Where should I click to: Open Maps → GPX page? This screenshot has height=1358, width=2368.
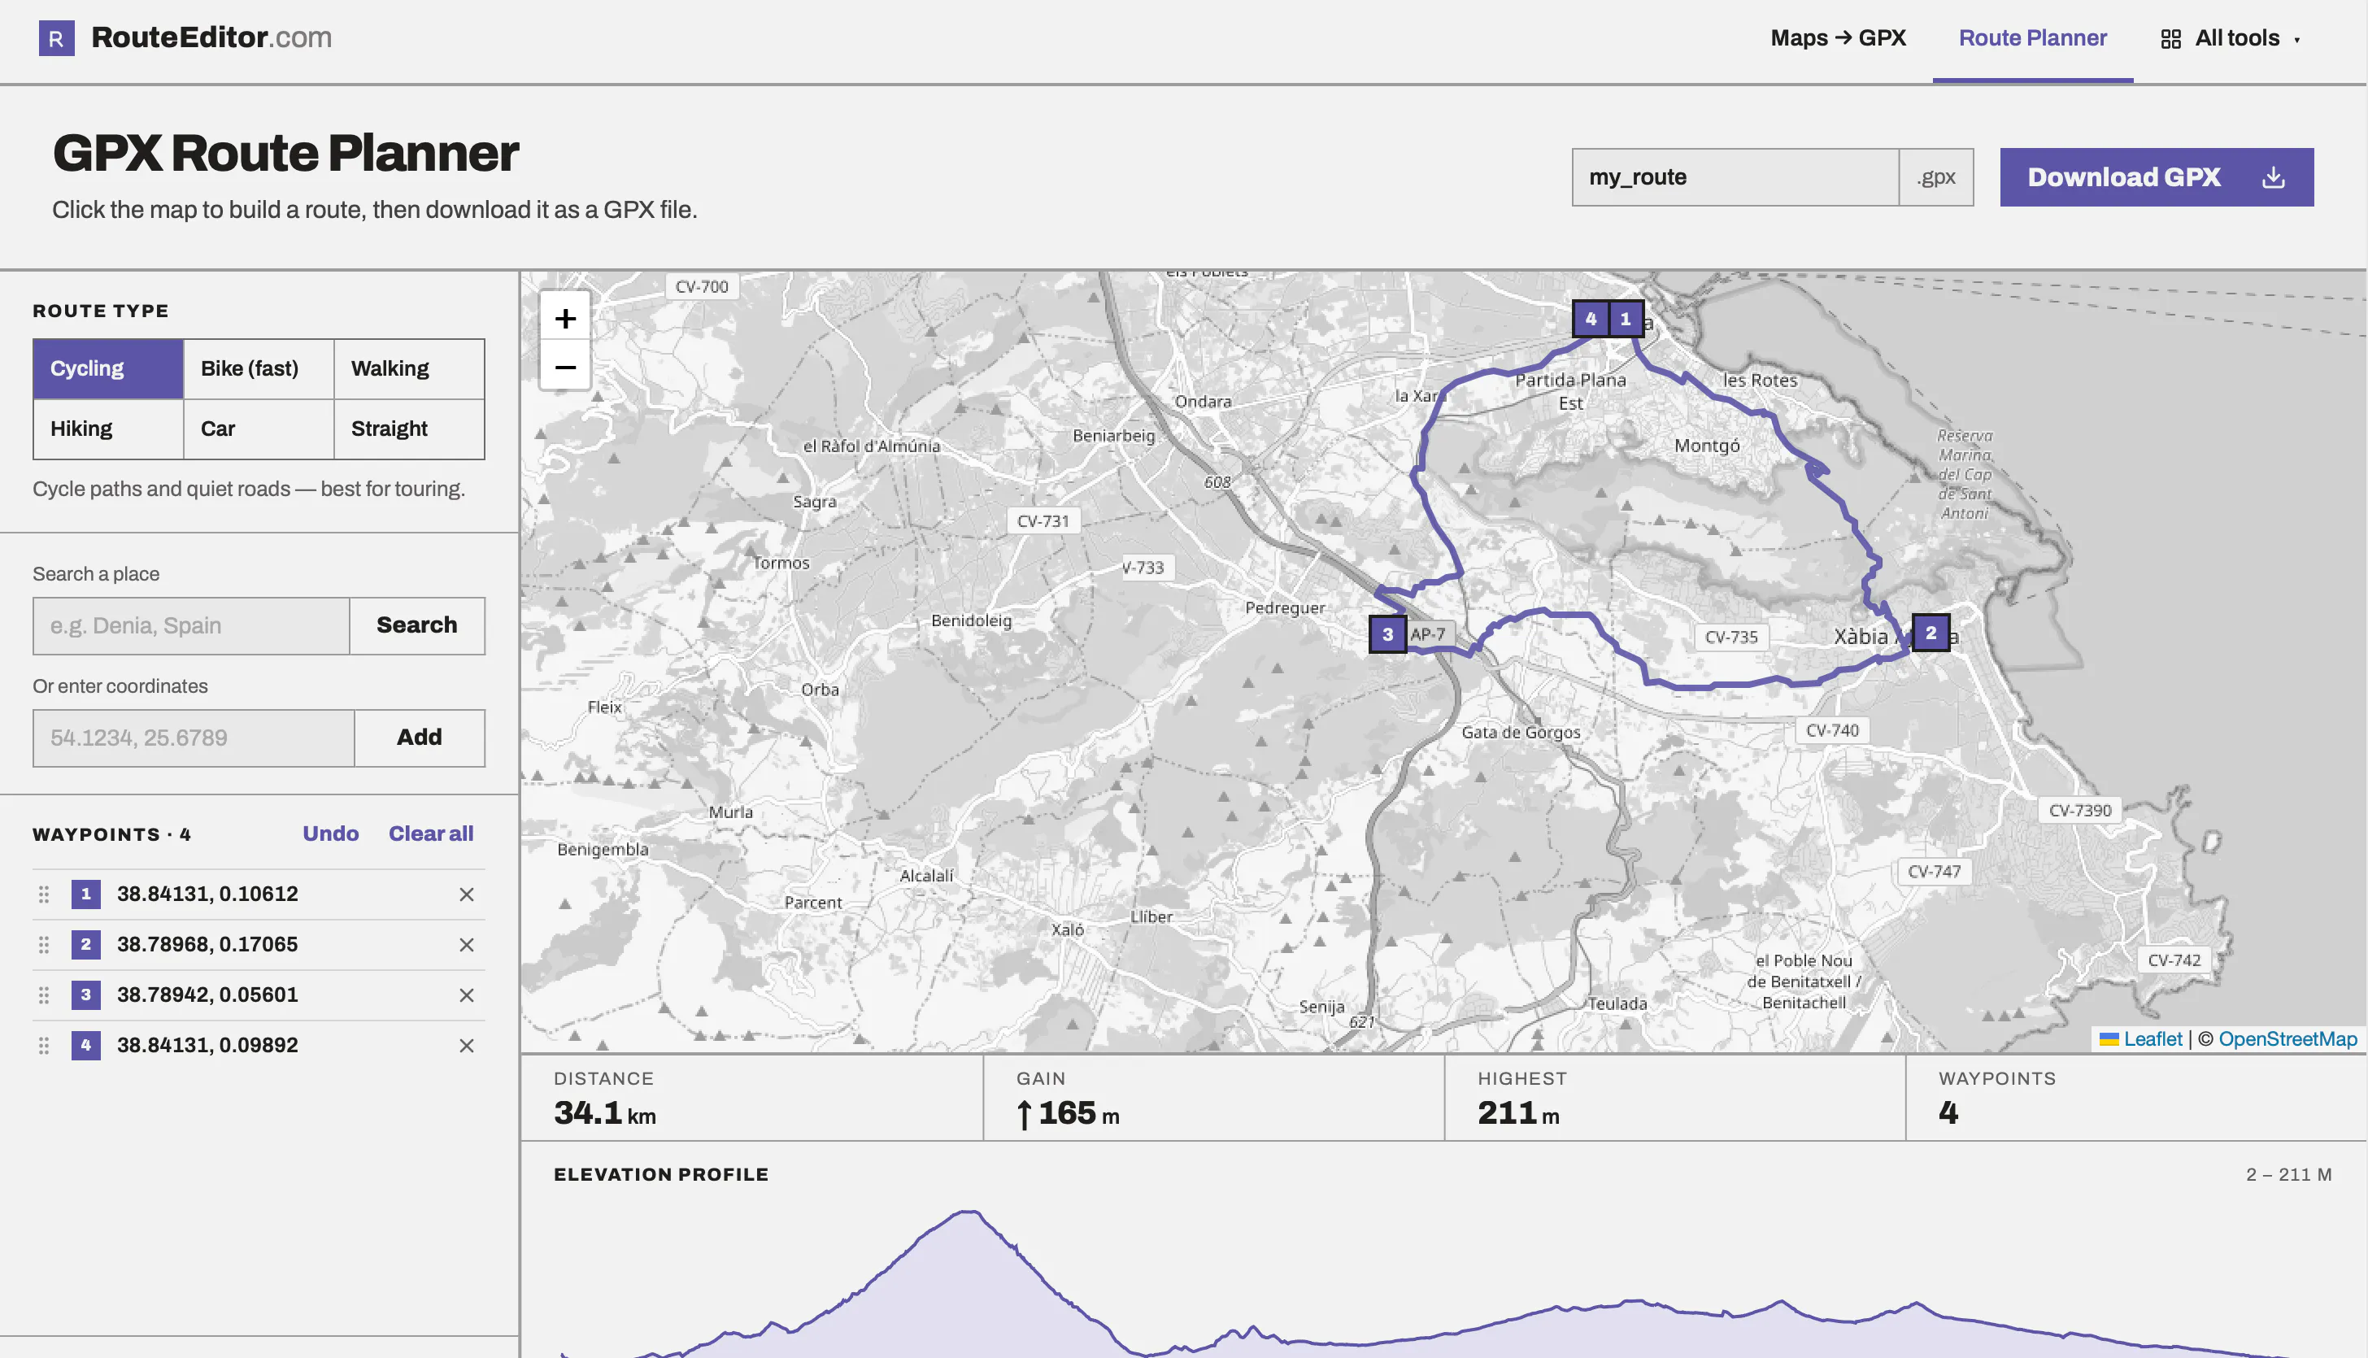click(x=1837, y=38)
